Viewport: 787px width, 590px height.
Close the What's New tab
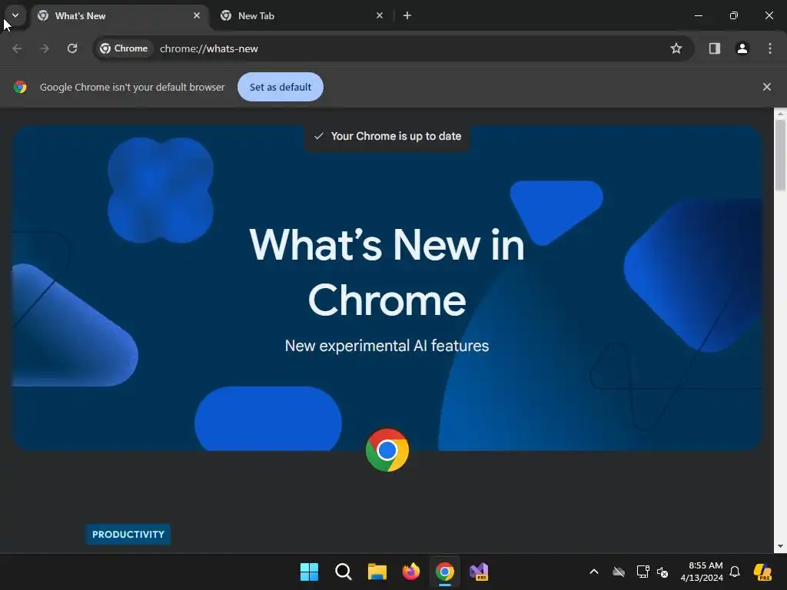pos(197,15)
